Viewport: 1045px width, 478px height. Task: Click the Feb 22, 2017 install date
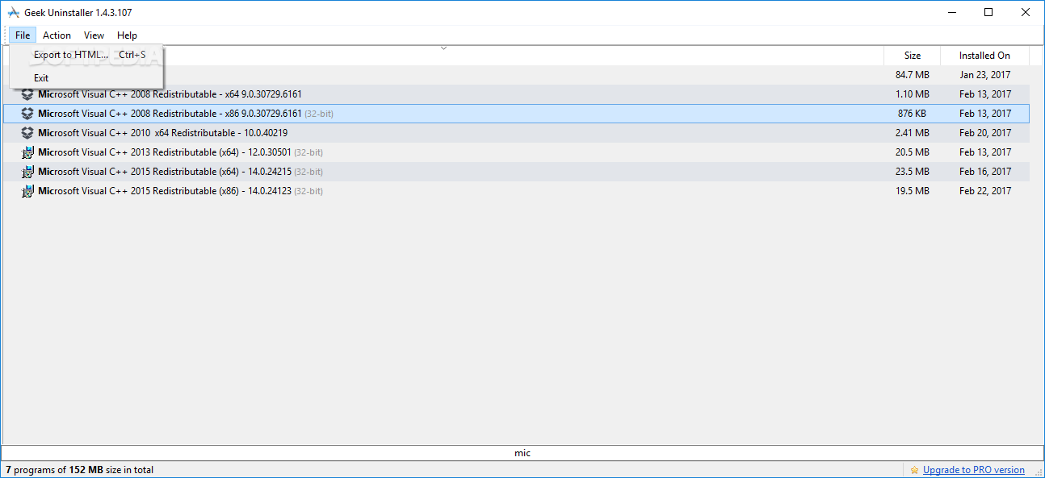(985, 191)
